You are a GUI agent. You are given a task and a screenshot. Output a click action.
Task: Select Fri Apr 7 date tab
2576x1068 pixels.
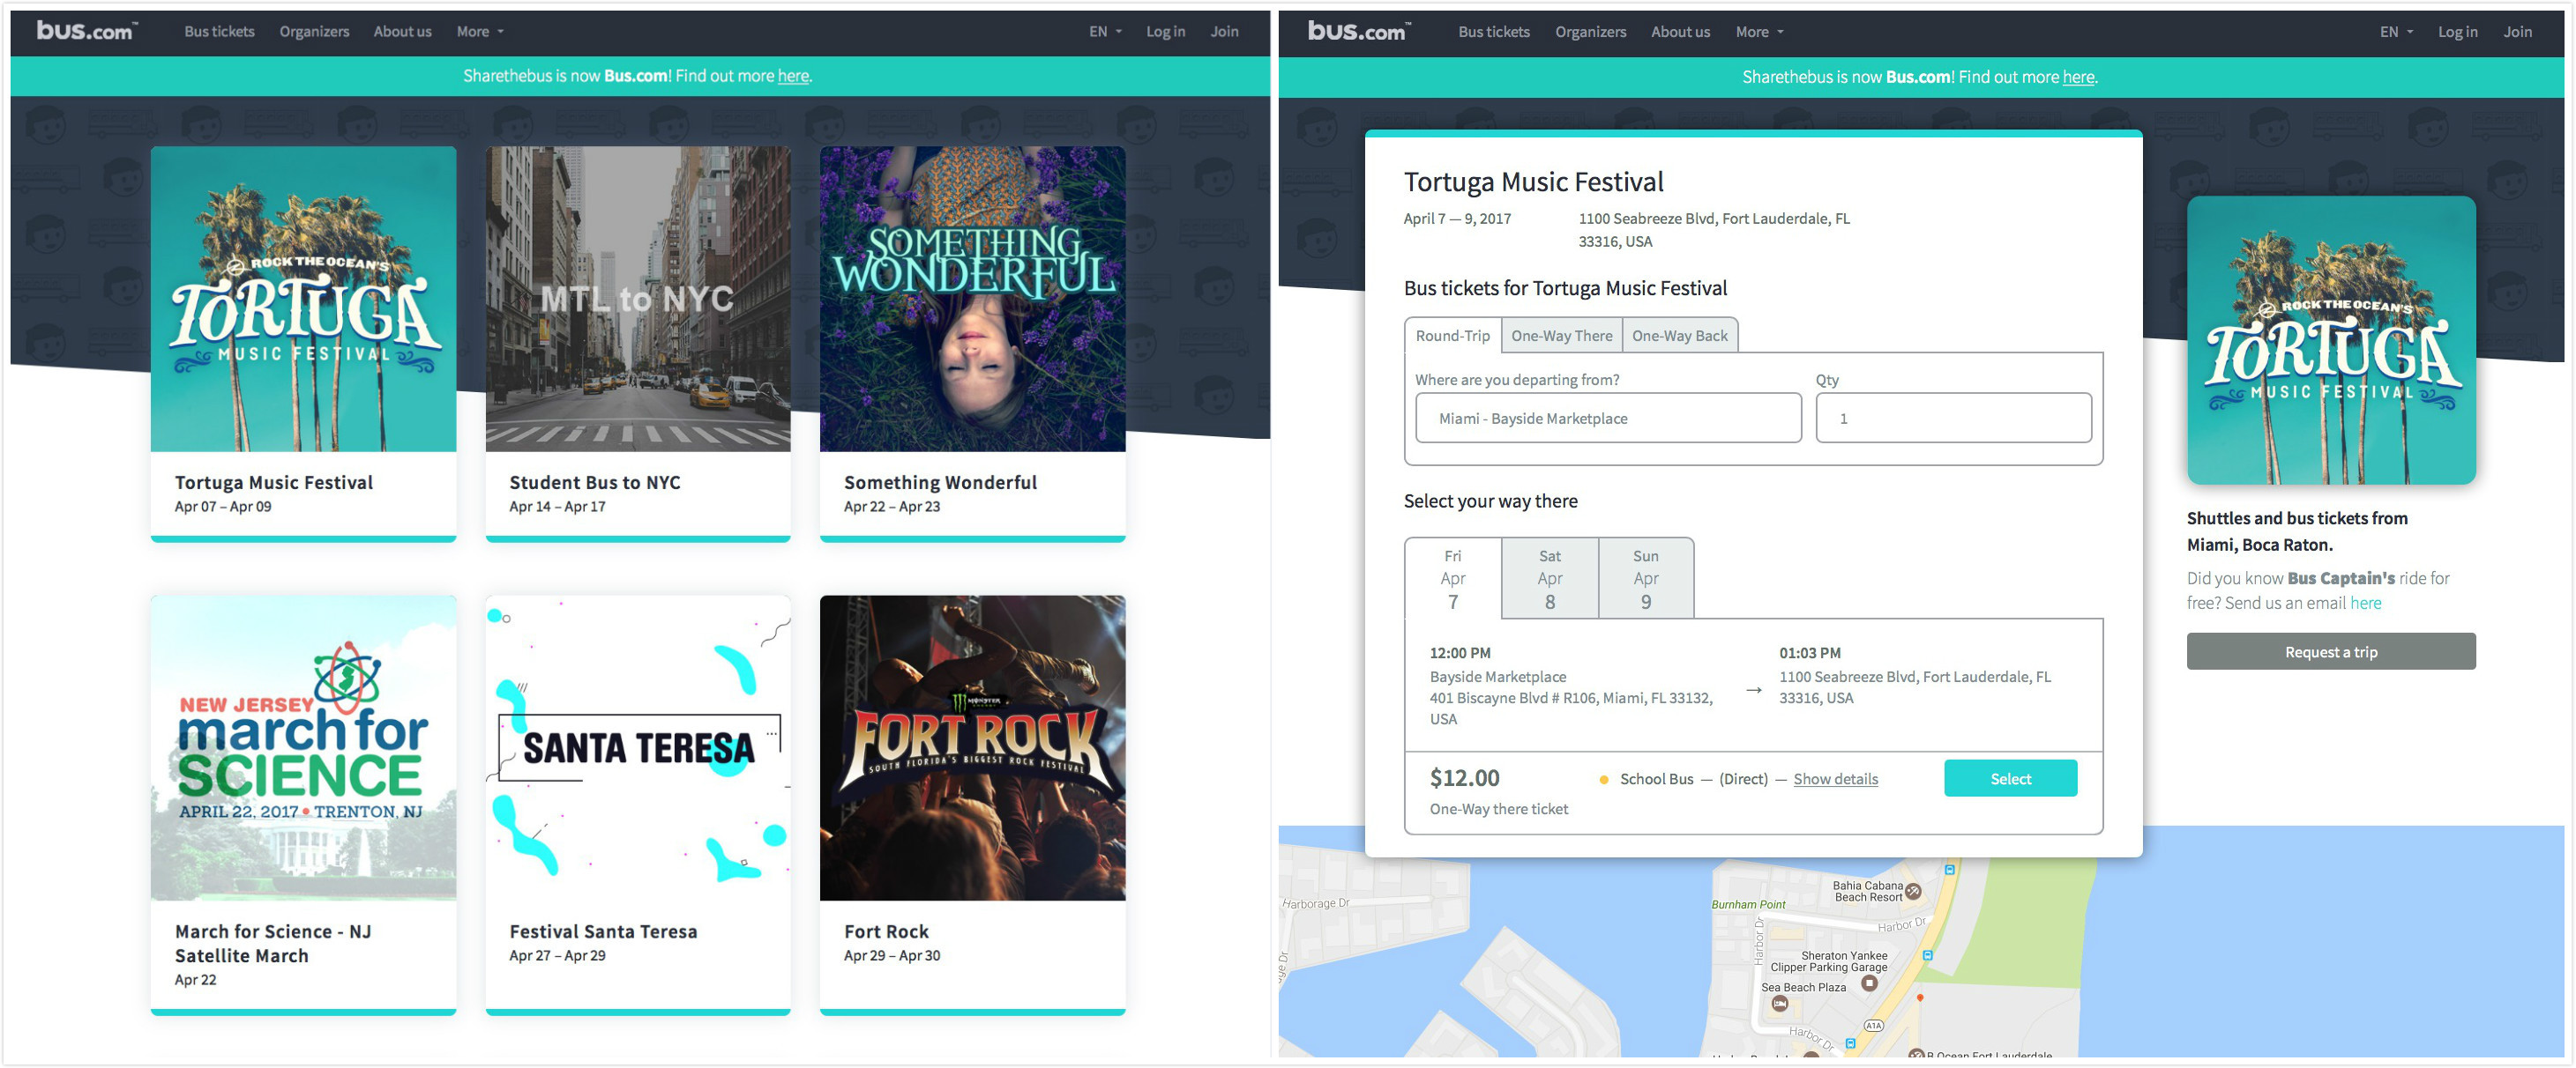[1452, 578]
